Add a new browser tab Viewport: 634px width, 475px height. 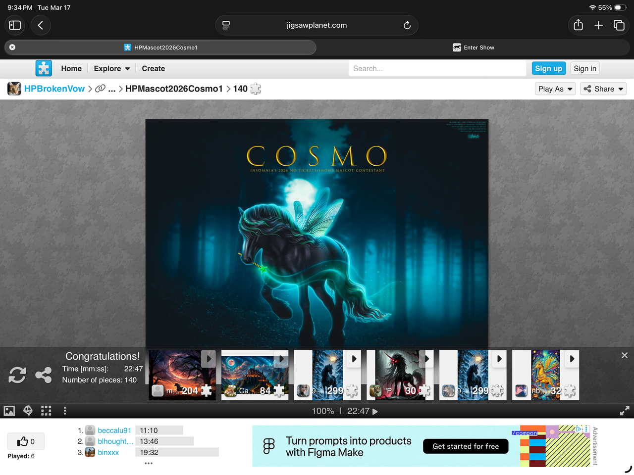point(598,25)
